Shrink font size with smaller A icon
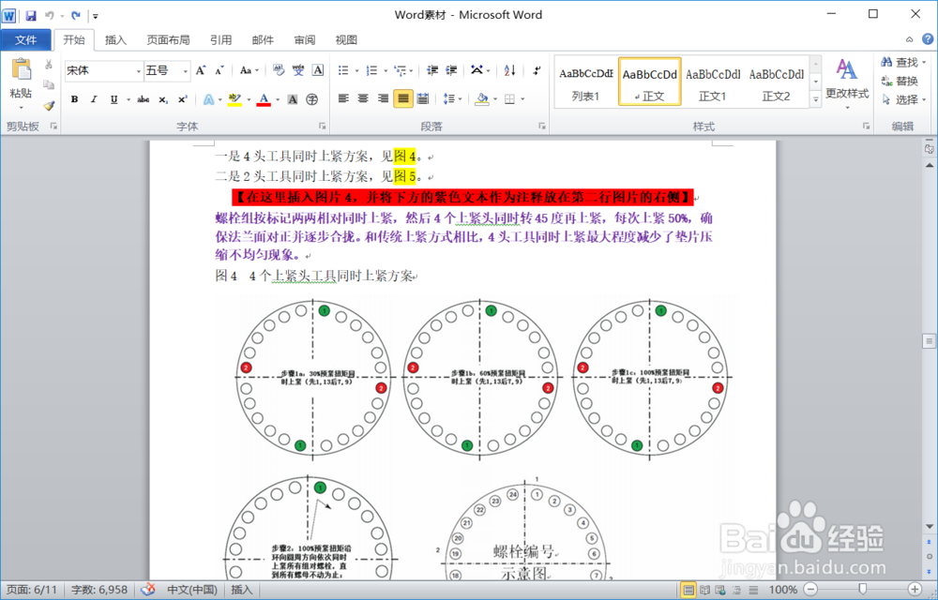The height and width of the screenshot is (600, 938). (219, 70)
